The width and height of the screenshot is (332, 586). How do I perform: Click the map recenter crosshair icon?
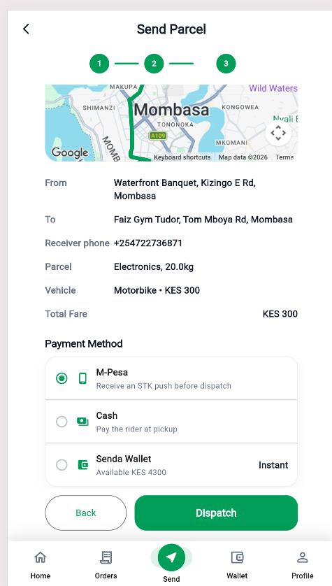(278, 133)
